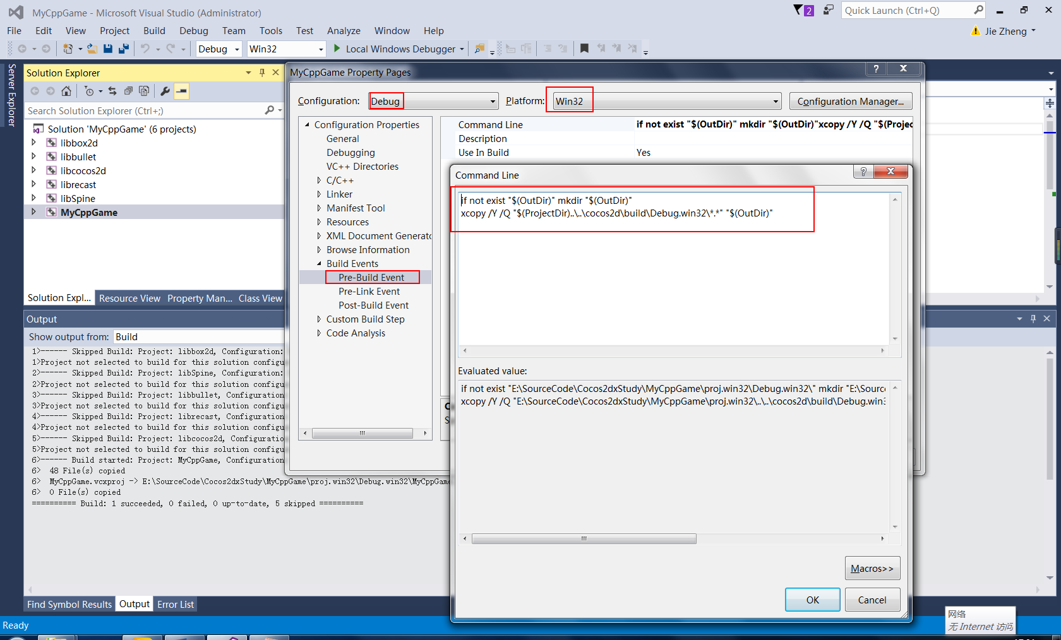Expand the libcocos2d project node
The image size is (1061, 640).
pos(34,170)
